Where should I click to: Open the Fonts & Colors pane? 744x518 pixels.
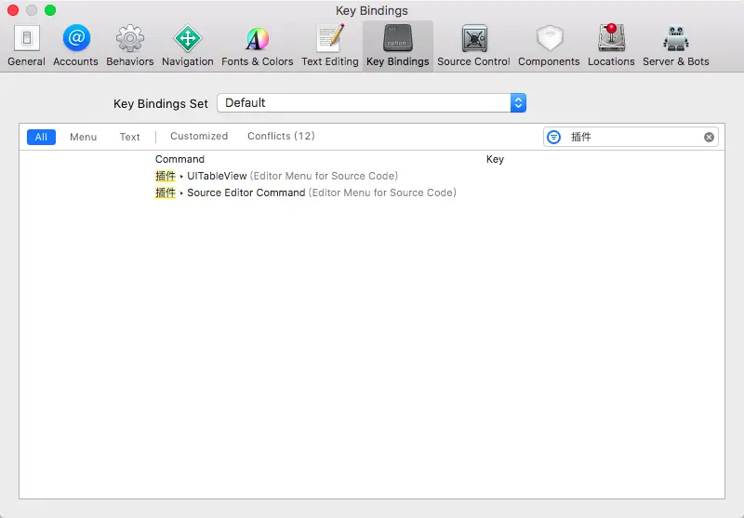click(x=258, y=46)
